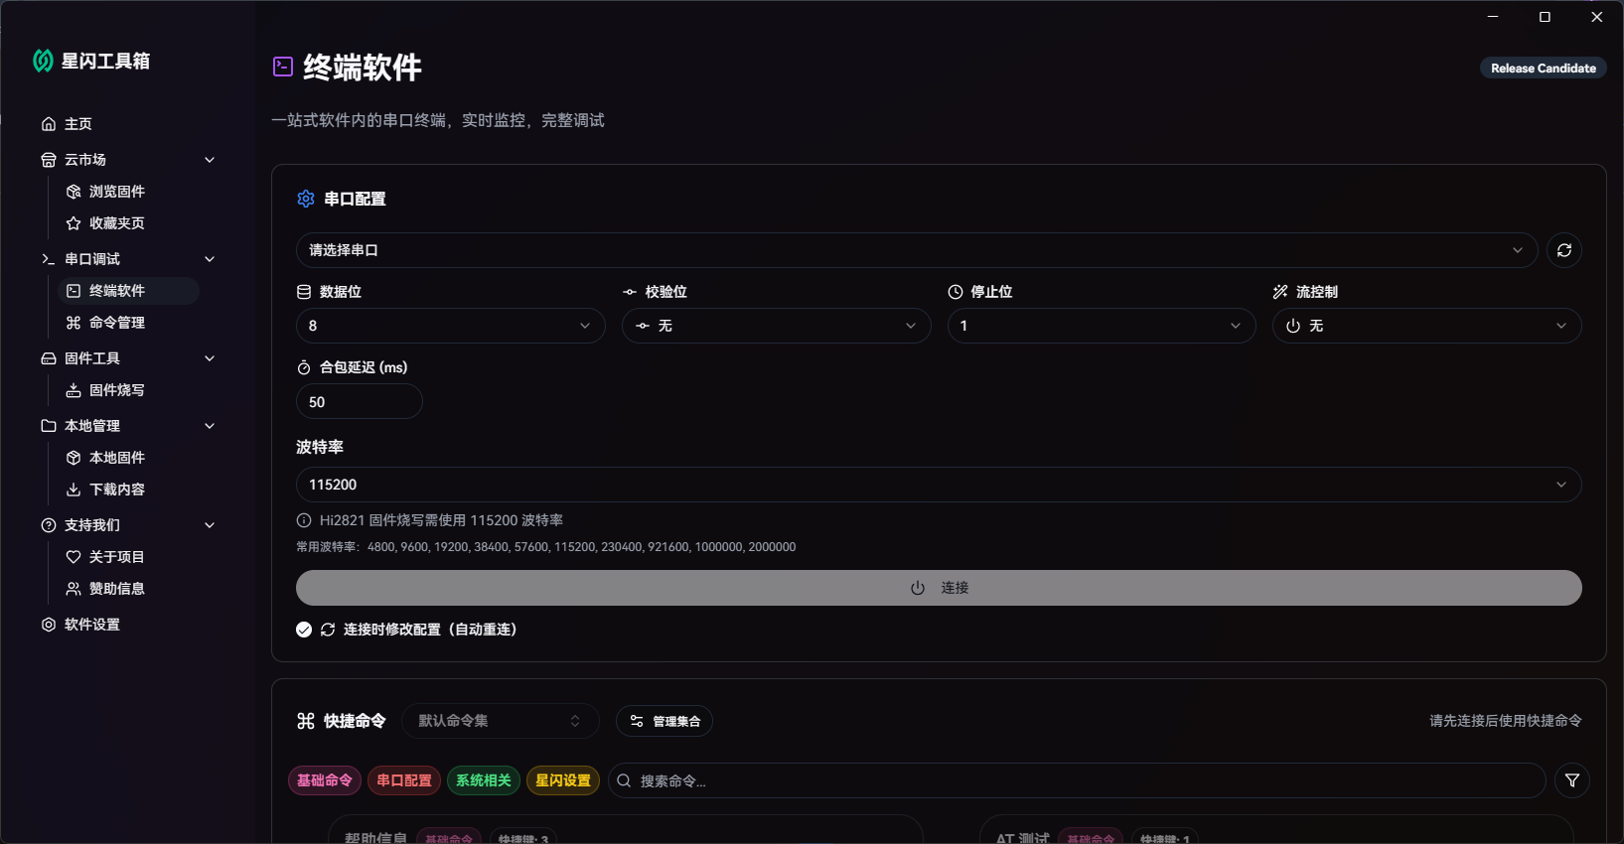This screenshot has height=844, width=1624.
Task: Click the 合包延迟 (ms) input field
Action: pos(359,402)
